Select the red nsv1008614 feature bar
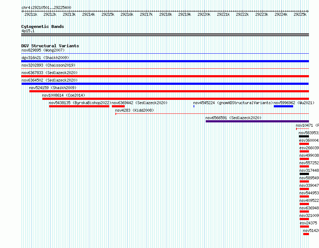 (x=176, y=99)
